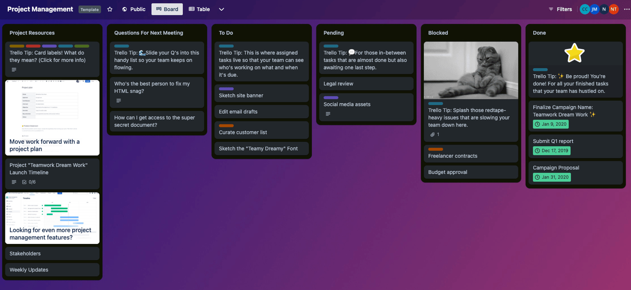The image size is (631, 290).
Task: Open the cat image on the Blocked tip card
Action: (471, 70)
